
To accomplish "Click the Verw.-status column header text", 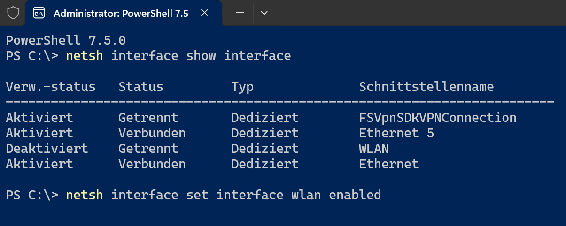I will pos(51,87).
